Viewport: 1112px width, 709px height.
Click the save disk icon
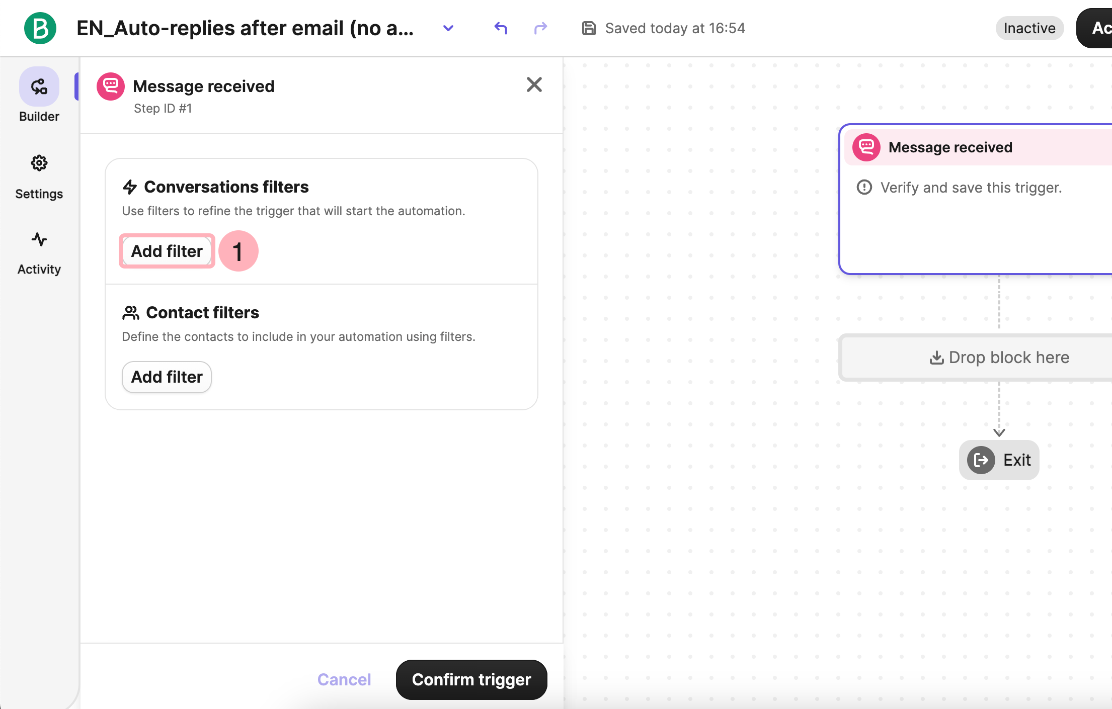click(589, 28)
